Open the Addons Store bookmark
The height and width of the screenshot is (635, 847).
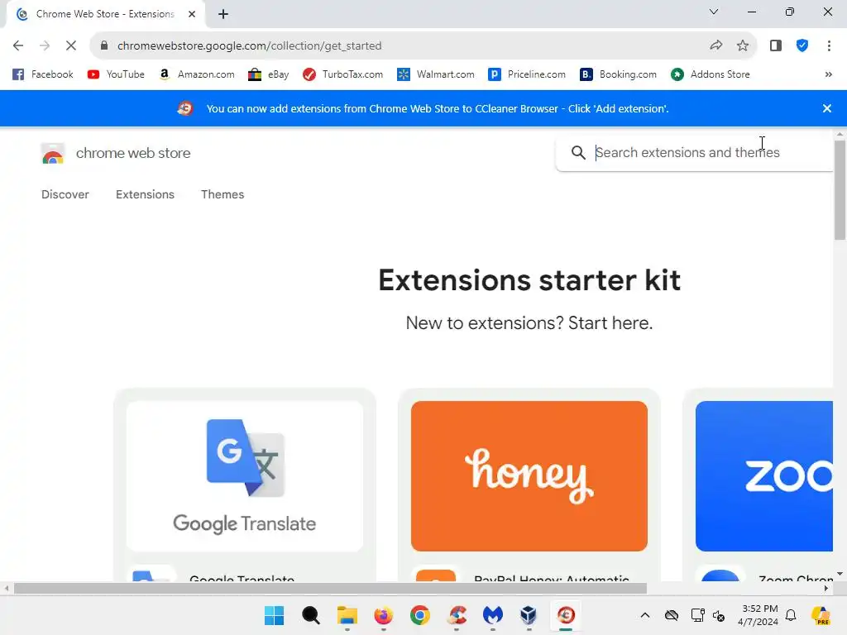point(711,74)
